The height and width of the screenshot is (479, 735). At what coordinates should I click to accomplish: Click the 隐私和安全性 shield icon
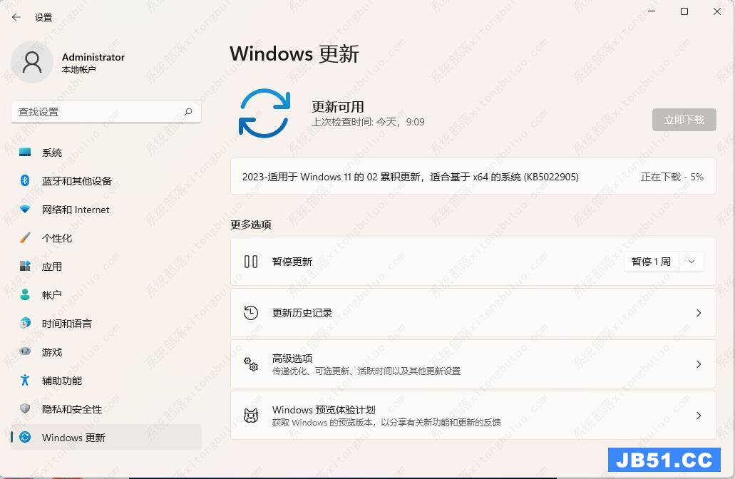point(25,409)
